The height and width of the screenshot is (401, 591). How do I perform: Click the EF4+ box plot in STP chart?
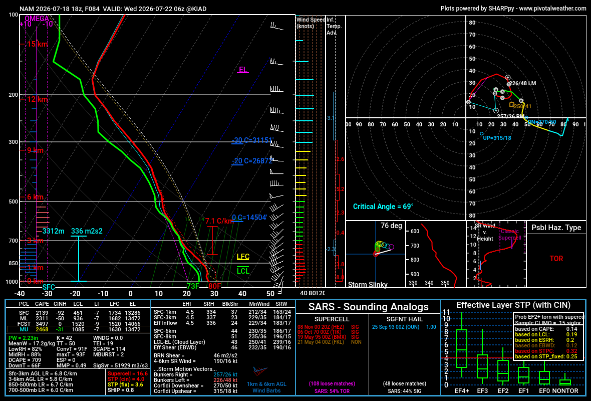(x=461, y=348)
